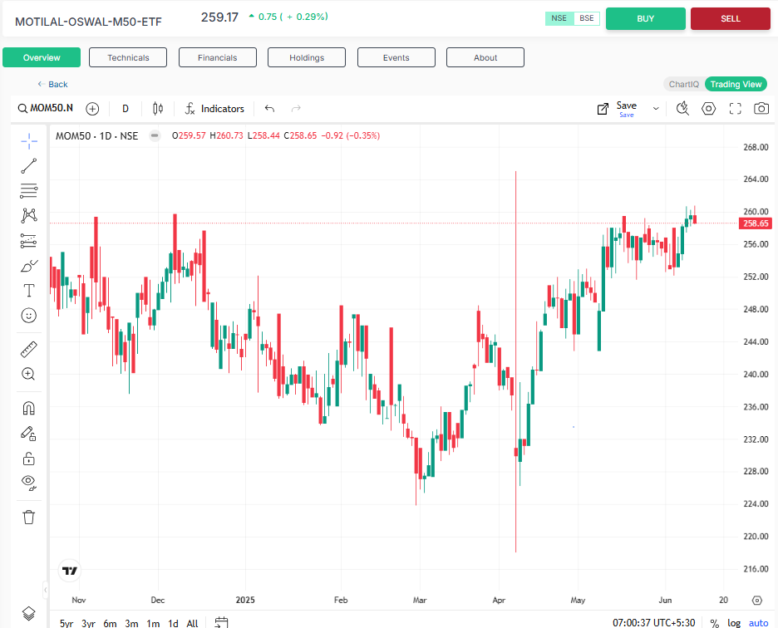This screenshot has width=778, height=628.
Task: Toggle magnet mode snapping
Action: pyautogui.click(x=29, y=408)
